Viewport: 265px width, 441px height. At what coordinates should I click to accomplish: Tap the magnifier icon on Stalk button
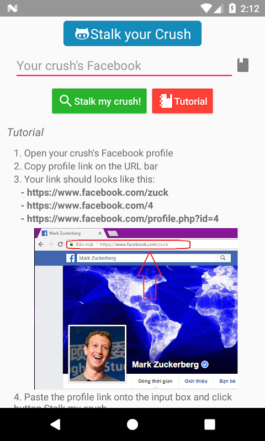click(x=65, y=101)
